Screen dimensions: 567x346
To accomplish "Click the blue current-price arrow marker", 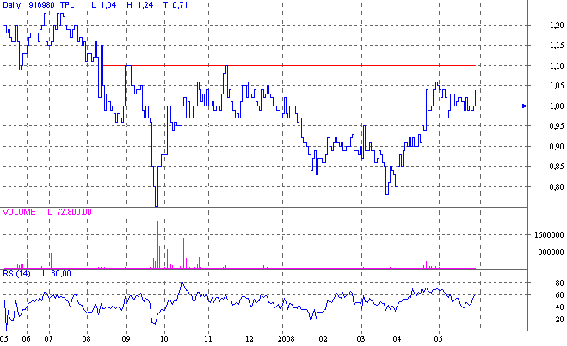I will click(x=525, y=106).
